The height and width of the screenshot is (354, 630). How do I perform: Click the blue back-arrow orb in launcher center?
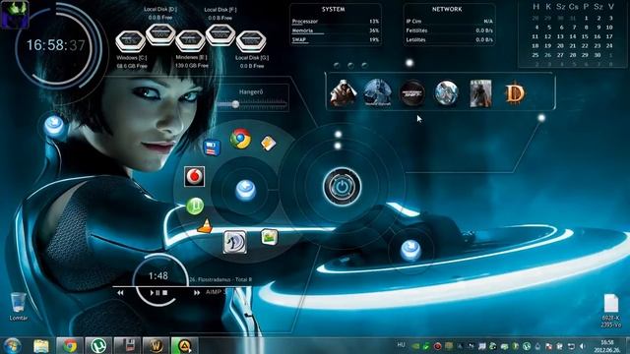pos(245,190)
